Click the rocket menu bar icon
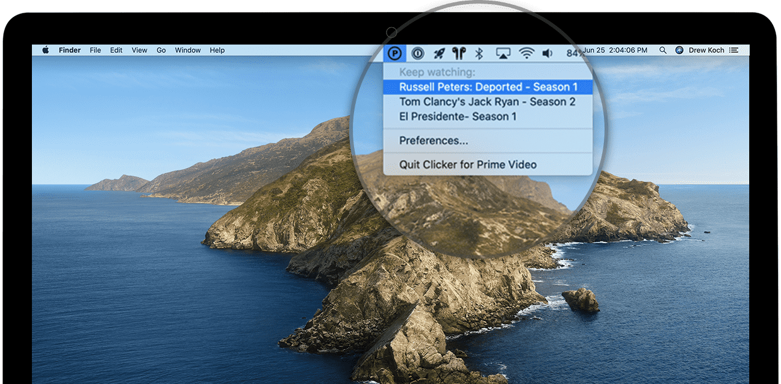This screenshot has height=384, width=781. pyautogui.click(x=439, y=54)
